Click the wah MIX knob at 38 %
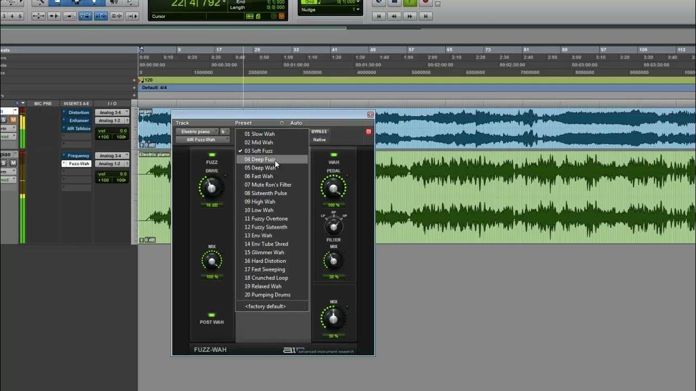The width and height of the screenshot is (696, 391). tap(333, 262)
